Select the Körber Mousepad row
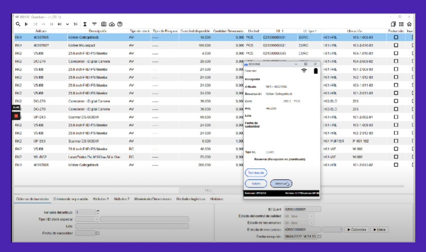The image size is (426, 252). (213, 45)
